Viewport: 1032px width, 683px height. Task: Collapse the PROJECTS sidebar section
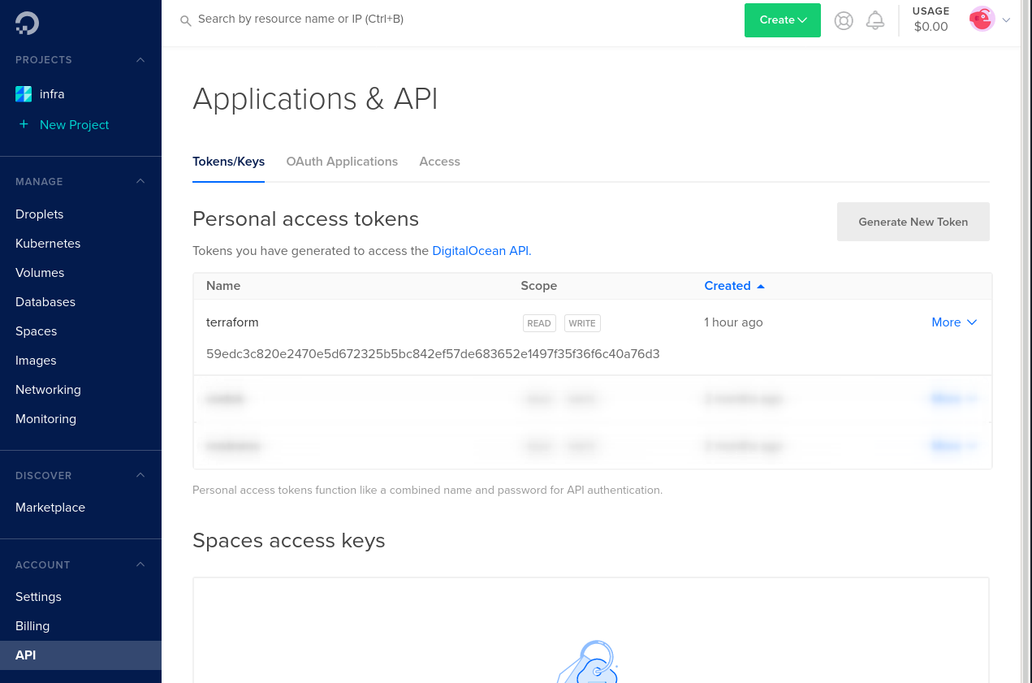coord(140,60)
